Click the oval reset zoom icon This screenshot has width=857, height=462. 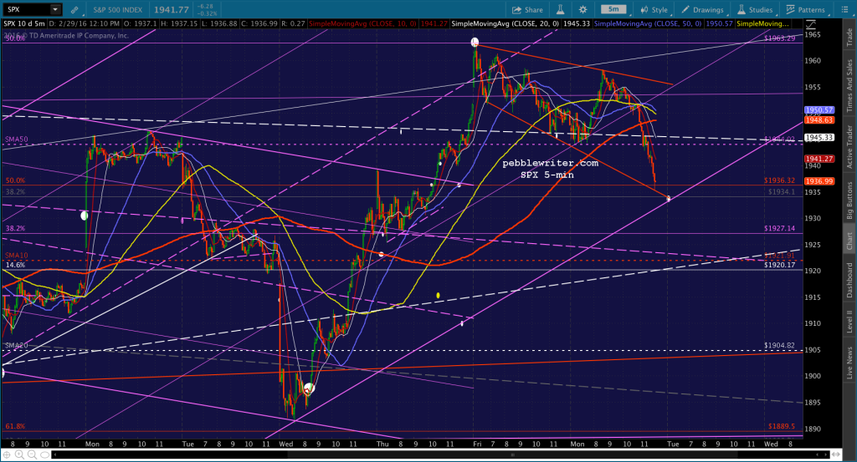(x=44, y=454)
